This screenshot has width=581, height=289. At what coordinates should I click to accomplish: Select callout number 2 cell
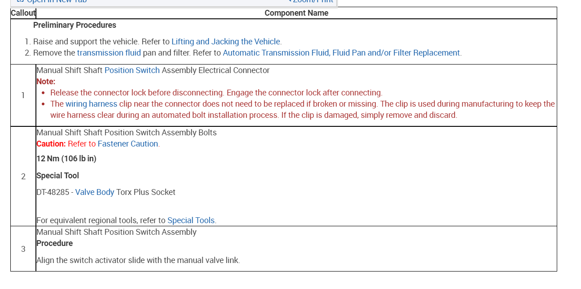pos(23,176)
